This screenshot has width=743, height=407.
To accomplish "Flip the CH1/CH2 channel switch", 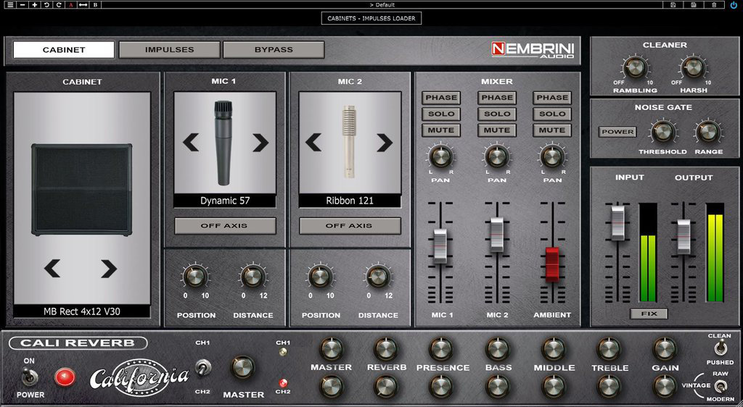I will click(203, 367).
